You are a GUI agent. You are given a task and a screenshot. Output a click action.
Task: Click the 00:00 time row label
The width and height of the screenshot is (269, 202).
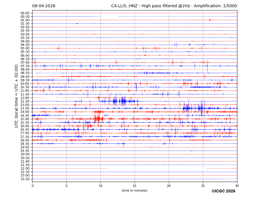[25, 13]
